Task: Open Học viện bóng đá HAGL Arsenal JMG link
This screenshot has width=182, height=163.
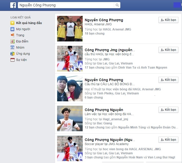Action: pos(133,89)
